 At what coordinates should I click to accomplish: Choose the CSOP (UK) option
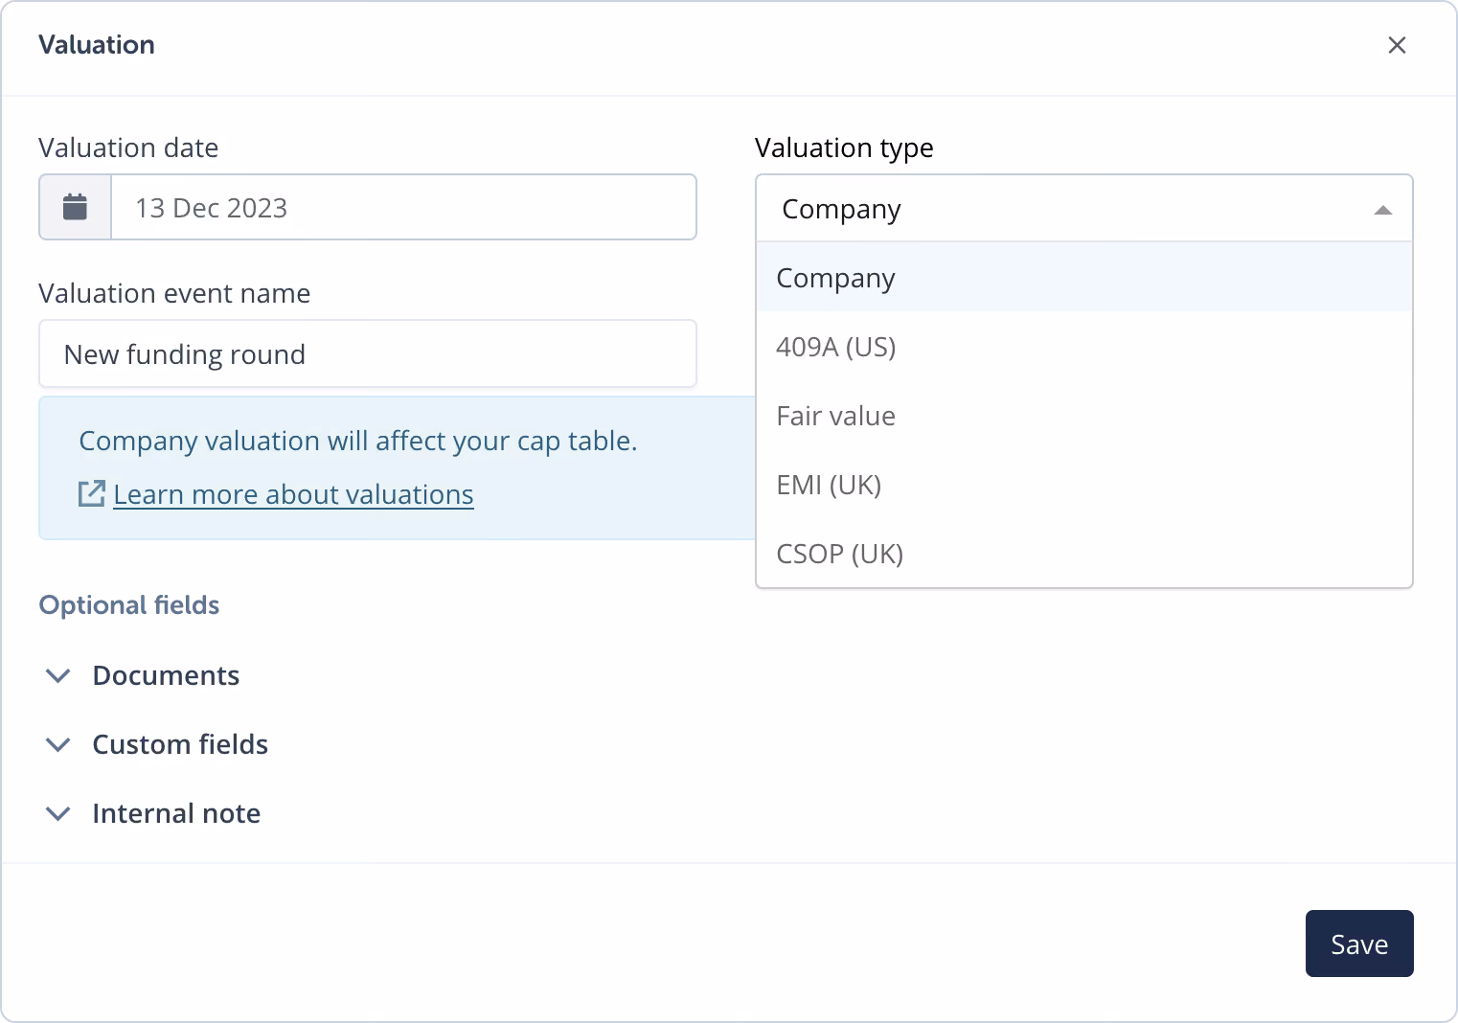point(1084,554)
